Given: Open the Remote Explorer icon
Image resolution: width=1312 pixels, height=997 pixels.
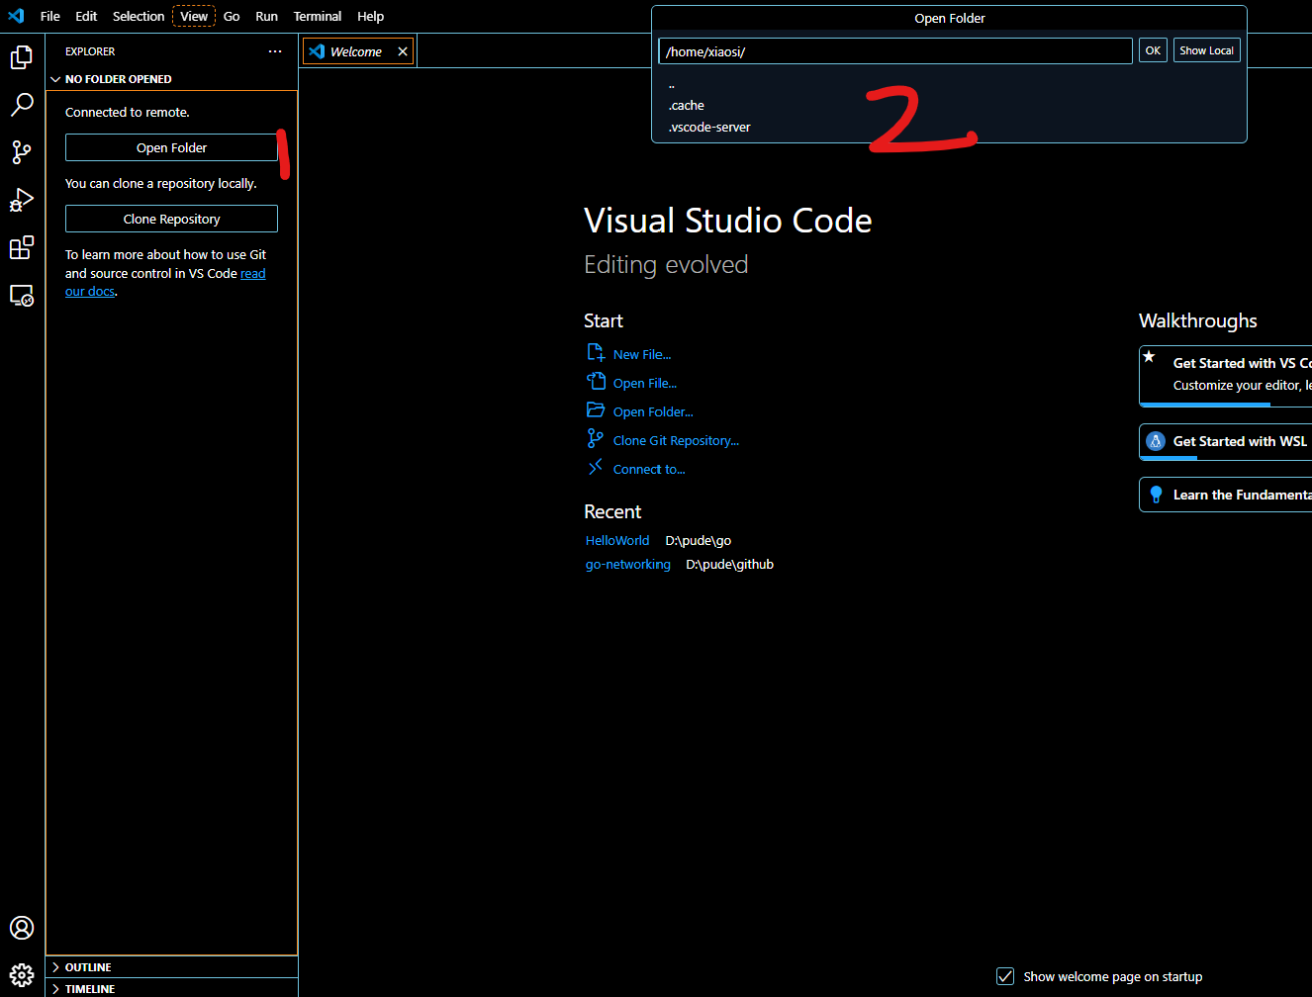Looking at the screenshot, I should [22, 295].
